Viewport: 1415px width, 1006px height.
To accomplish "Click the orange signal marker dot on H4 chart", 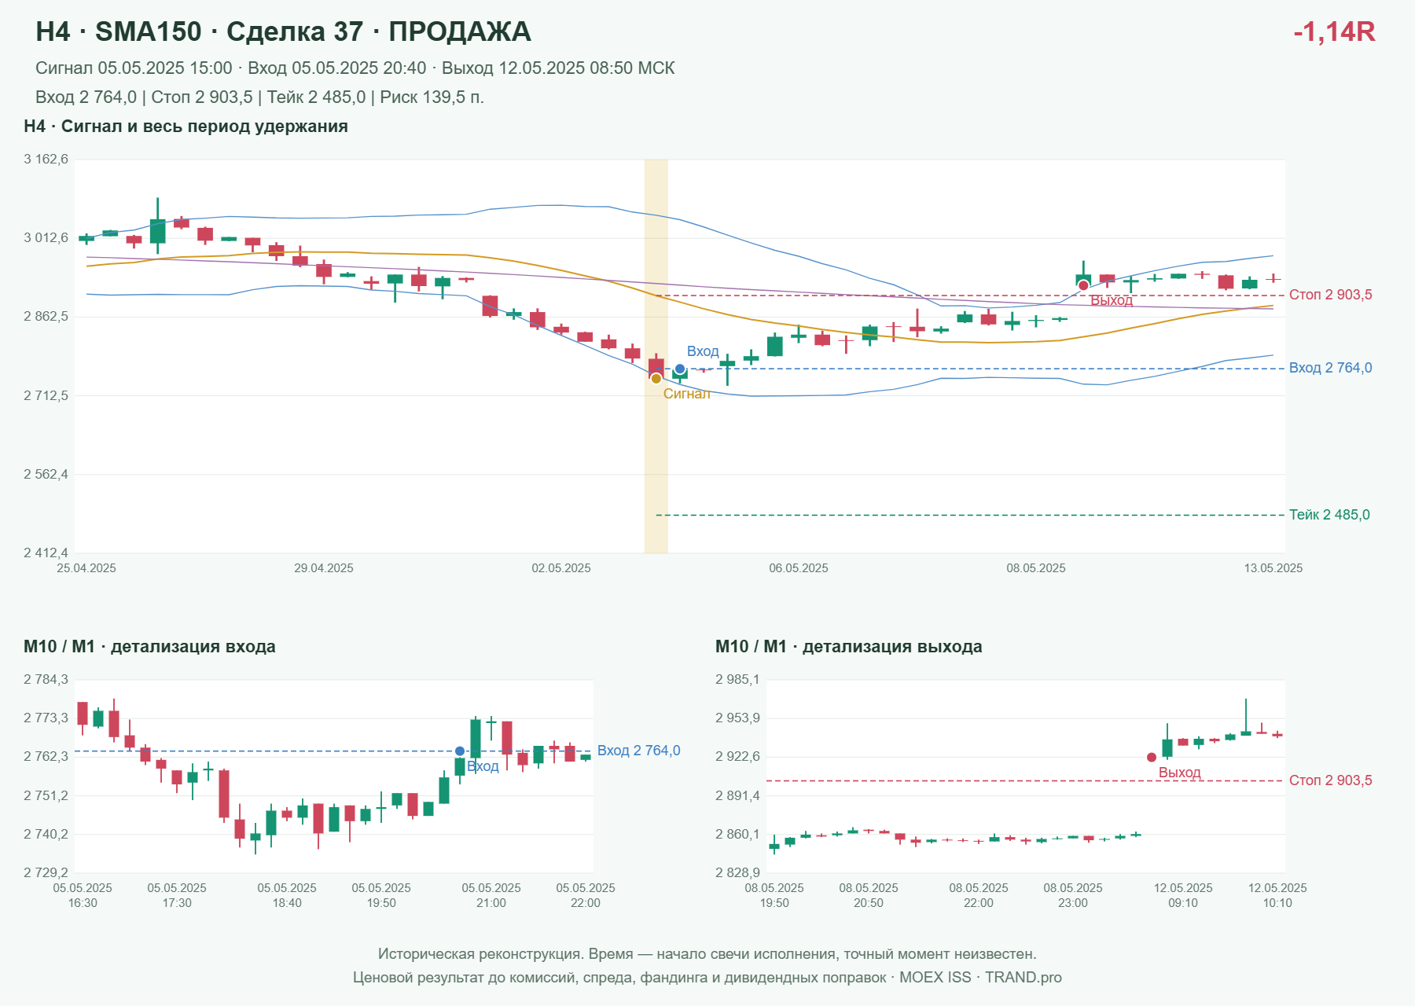I will 656,379.
